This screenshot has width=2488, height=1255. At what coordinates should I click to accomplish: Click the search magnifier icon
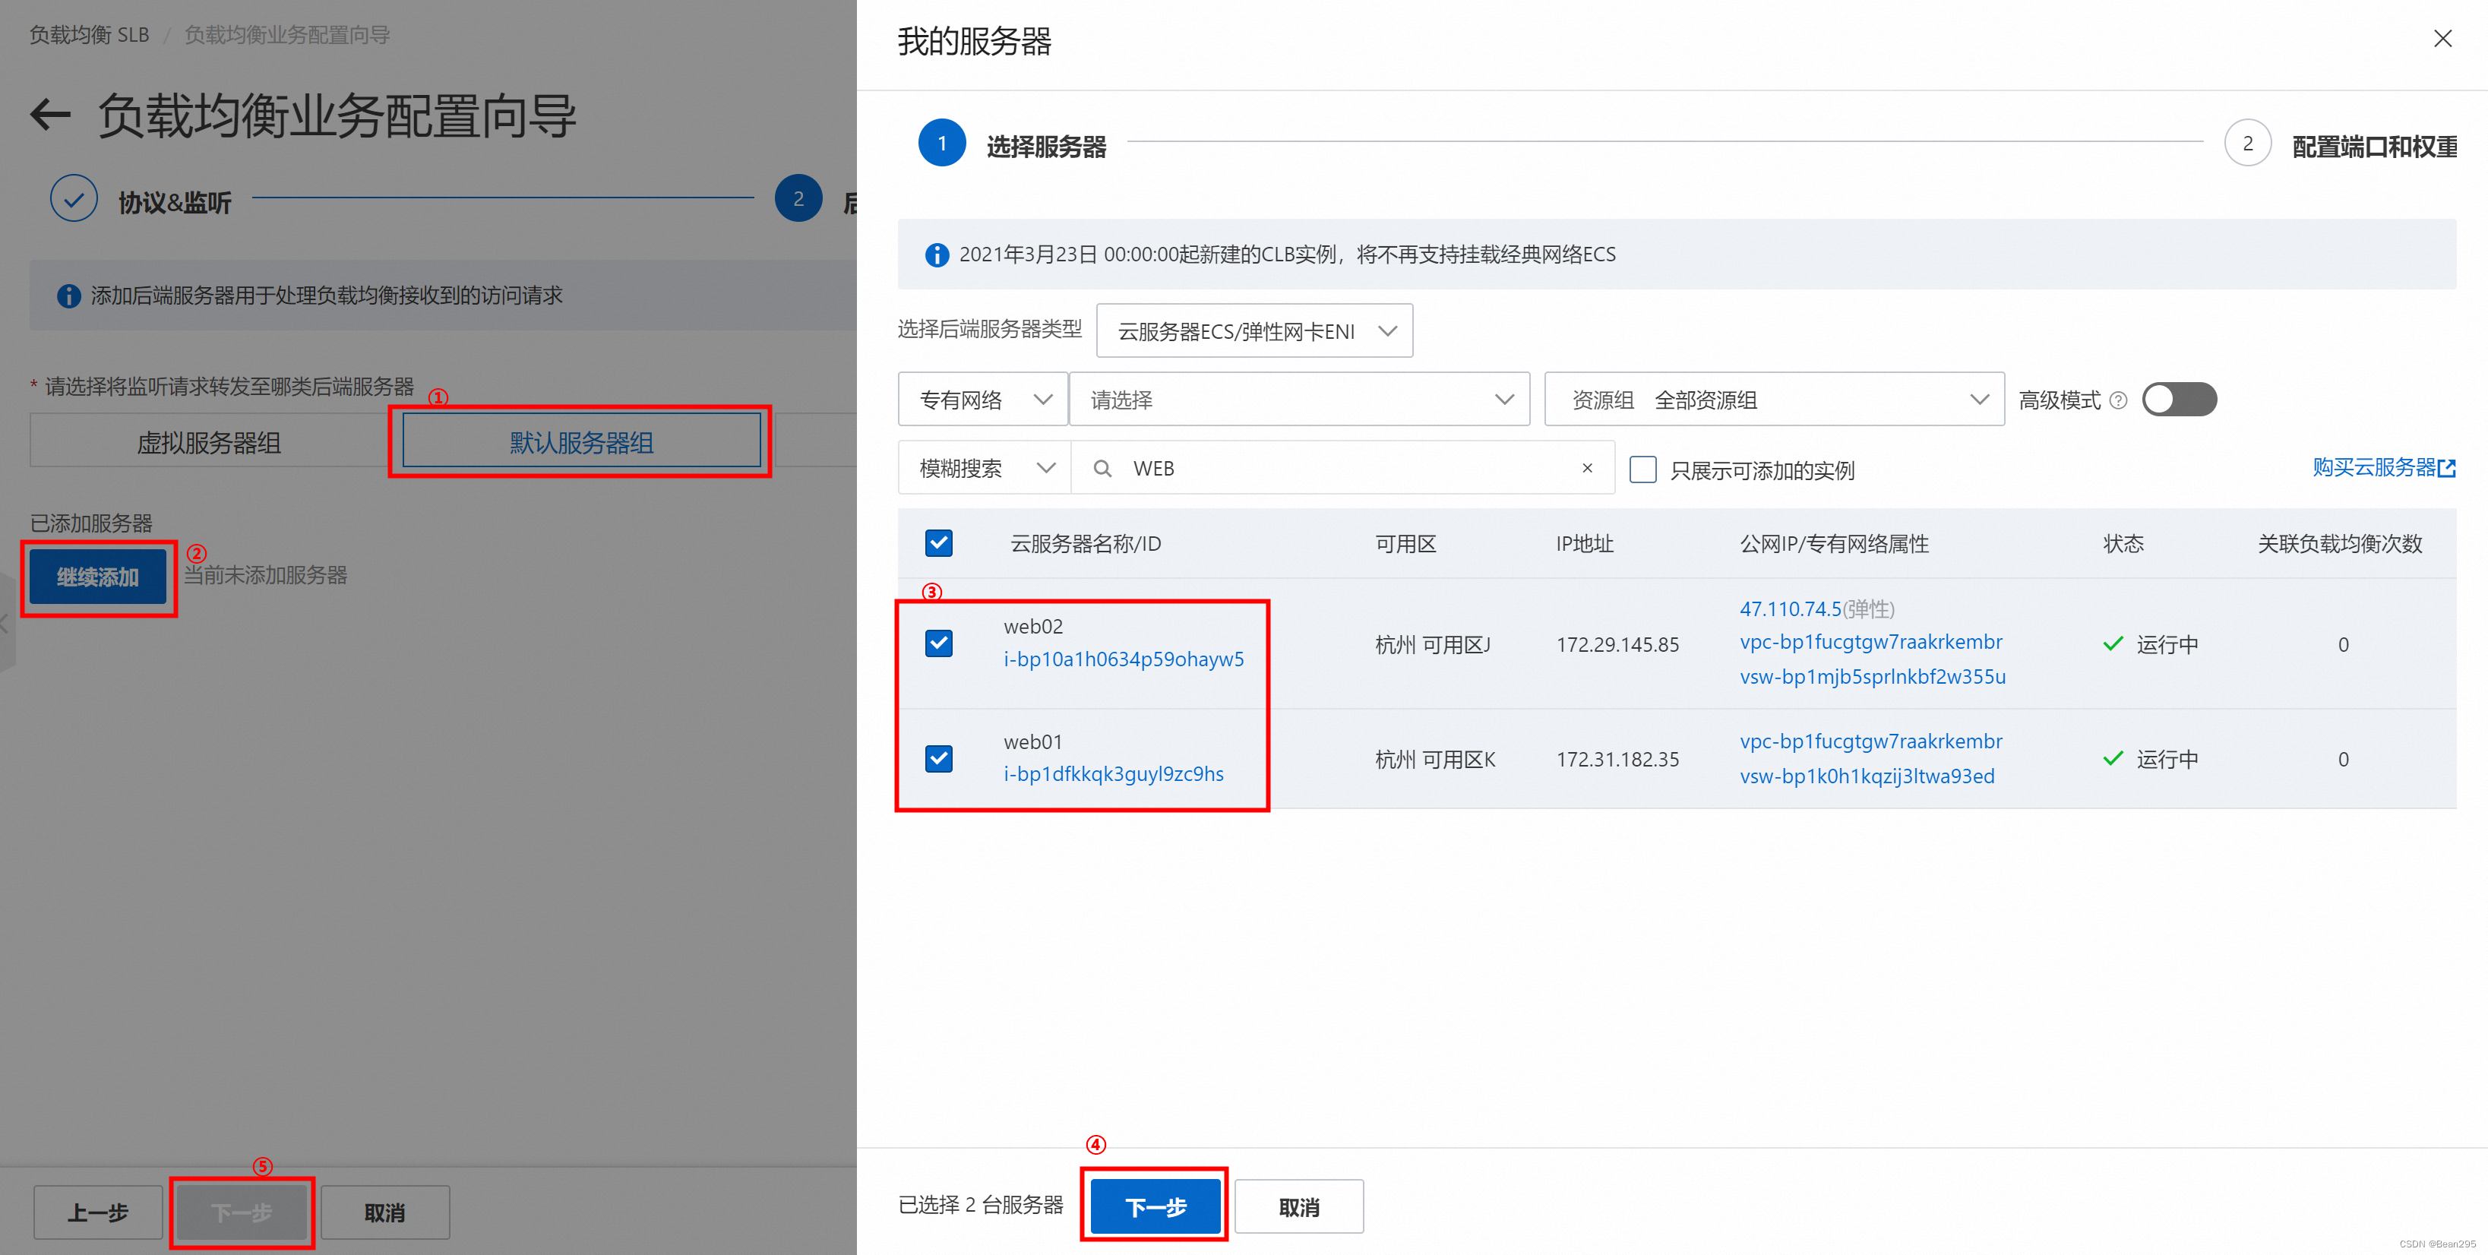[1101, 469]
